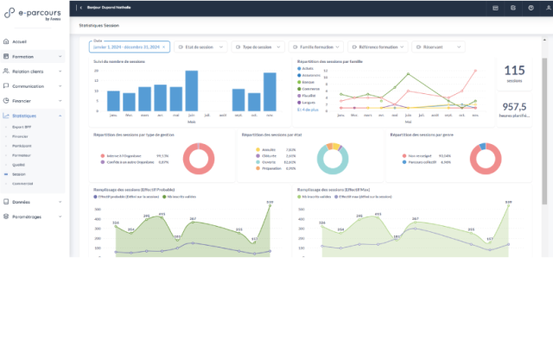Click the Données icon in the sidebar
This screenshot has width=553, height=345.
(x=6, y=202)
